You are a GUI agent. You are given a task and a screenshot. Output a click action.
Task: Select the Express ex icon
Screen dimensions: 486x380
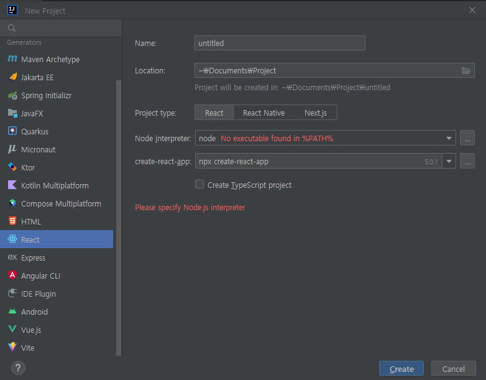click(x=12, y=257)
